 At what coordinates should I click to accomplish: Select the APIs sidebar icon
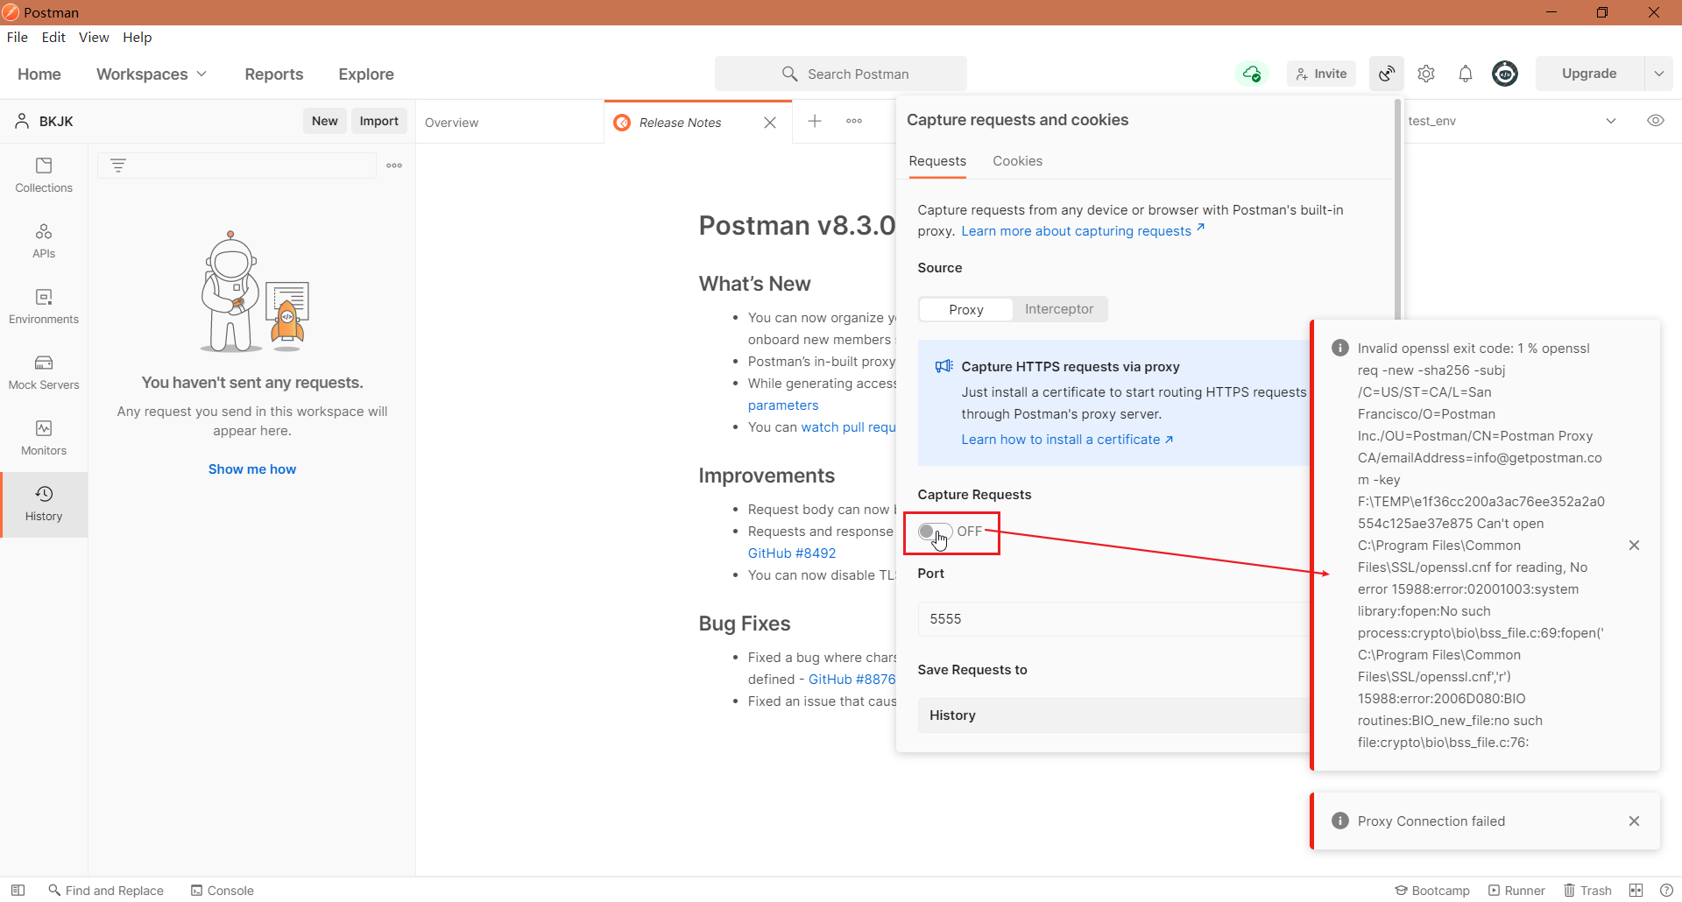click(43, 240)
